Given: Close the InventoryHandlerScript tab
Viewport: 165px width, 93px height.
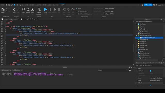Looking at the screenshot, I should 37,19.
